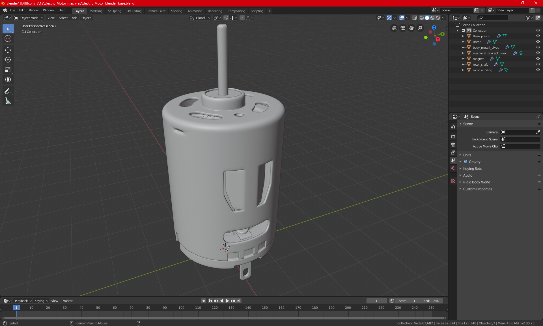Screen dimensions: 543x326
Task: Open the Layout workspace tab
Action: click(x=79, y=10)
